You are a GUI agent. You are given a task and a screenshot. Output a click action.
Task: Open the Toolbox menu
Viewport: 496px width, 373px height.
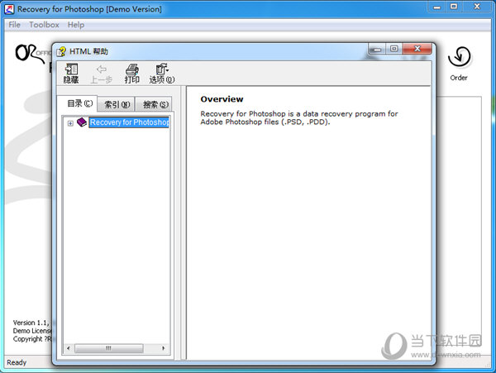click(44, 25)
